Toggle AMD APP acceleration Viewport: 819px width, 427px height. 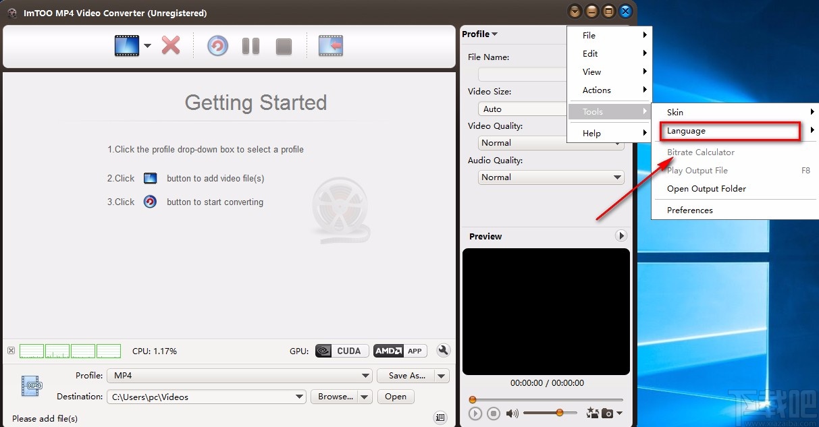click(400, 350)
